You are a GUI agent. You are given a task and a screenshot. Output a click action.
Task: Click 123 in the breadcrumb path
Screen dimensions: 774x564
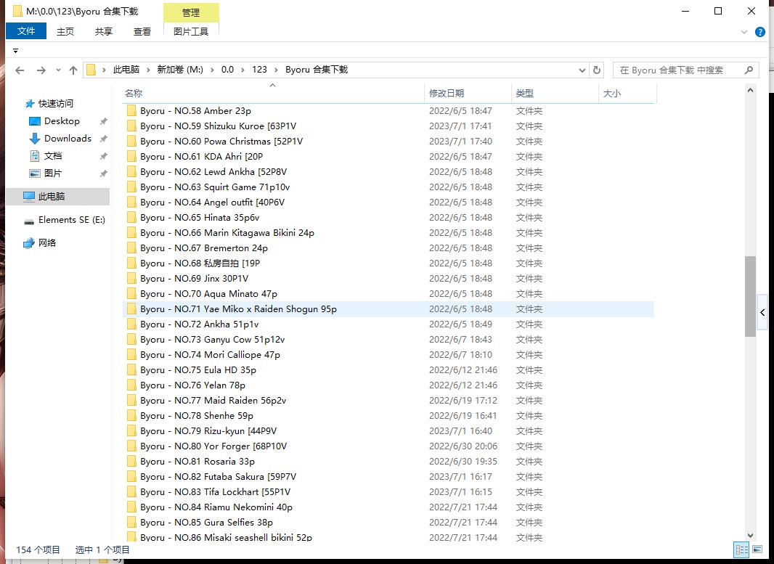coord(259,70)
